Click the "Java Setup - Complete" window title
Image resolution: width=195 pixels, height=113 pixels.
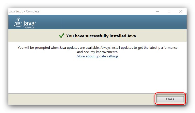click(24, 11)
